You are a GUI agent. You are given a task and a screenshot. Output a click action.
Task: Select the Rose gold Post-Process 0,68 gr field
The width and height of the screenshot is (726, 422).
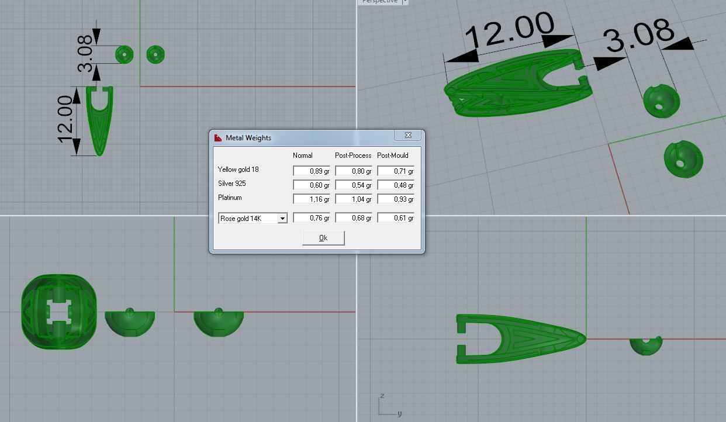click(354, 217)
